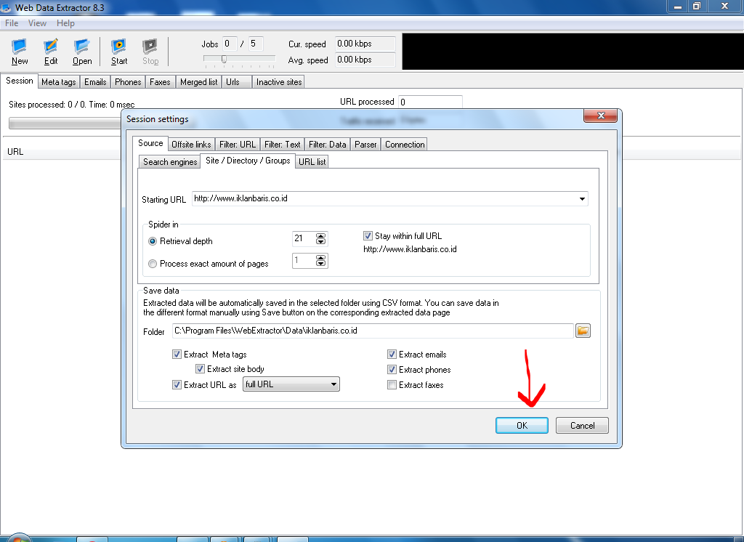Switch to the Parser tab
The height and width of the screenshot is (542, 744).
coord(365,145)
